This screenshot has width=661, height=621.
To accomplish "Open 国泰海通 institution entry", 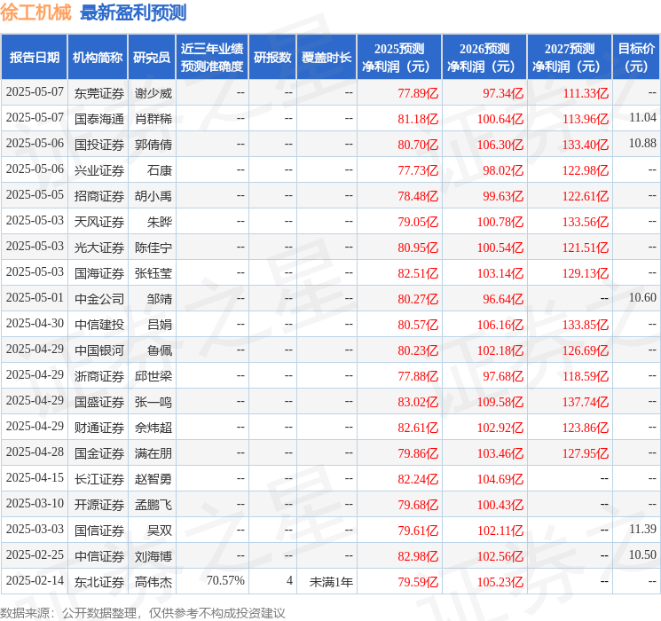I will pos(98,118).
